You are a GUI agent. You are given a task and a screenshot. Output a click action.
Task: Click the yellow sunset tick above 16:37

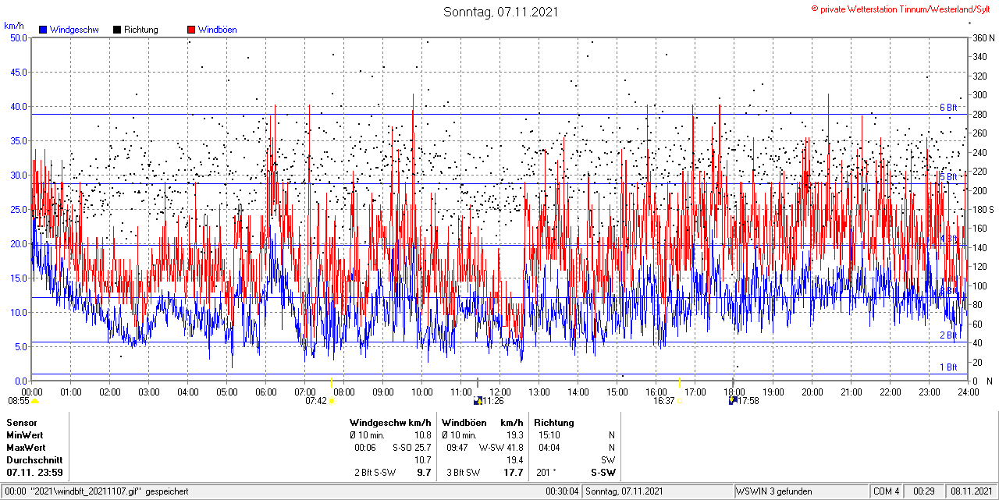679,383
